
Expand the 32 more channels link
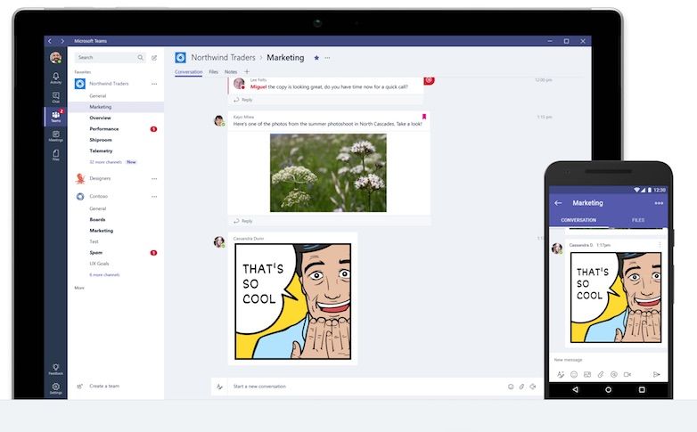pos(105,162)
